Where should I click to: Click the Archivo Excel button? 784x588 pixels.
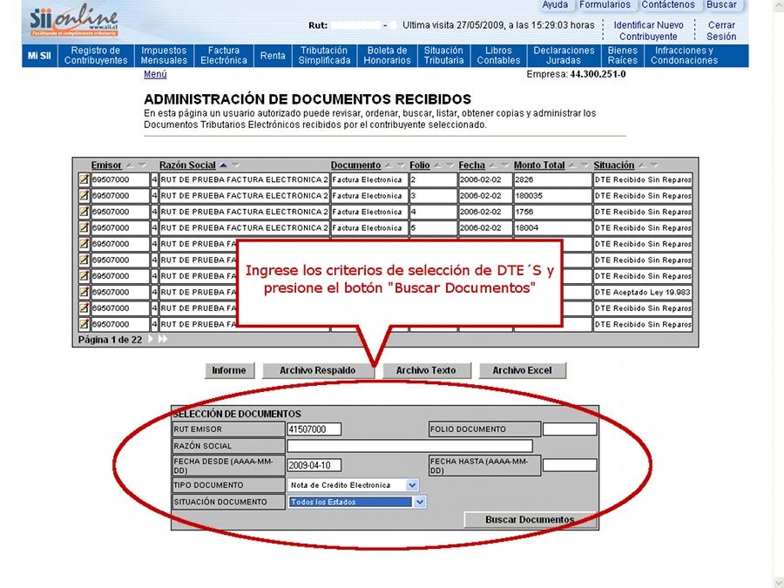point(522,370)
